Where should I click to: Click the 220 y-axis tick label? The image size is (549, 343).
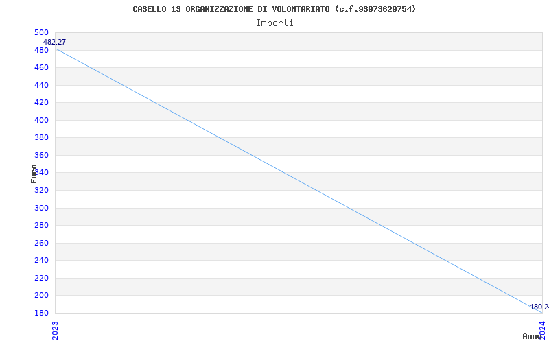pos(41,279)
